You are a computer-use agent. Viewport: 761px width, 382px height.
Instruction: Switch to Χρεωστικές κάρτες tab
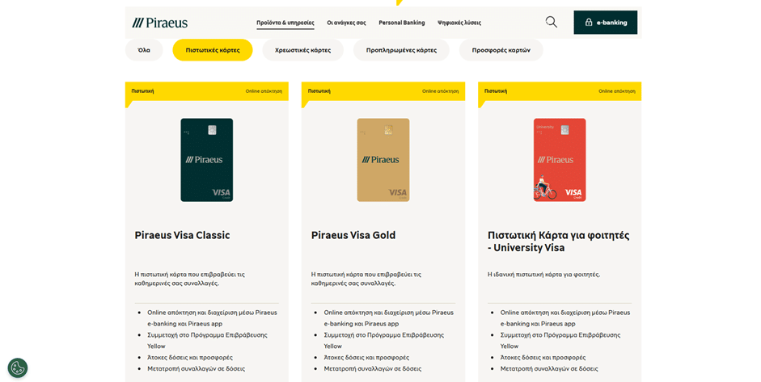click(x=302, y=50)
